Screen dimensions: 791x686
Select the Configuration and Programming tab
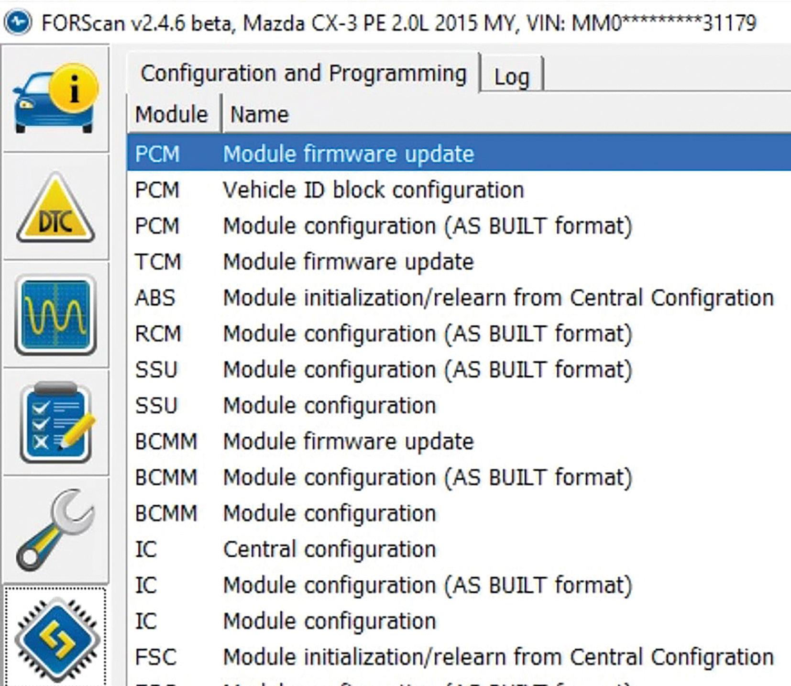tap(303, 73)
